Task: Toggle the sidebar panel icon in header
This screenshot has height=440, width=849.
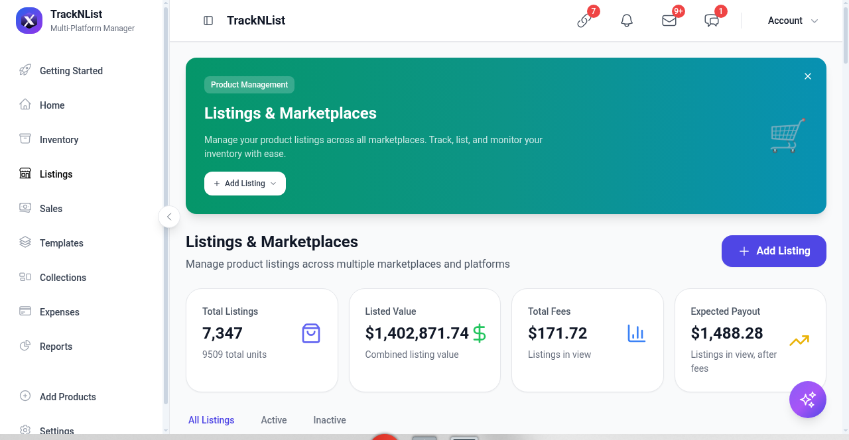Action: (x=208, y=21)
